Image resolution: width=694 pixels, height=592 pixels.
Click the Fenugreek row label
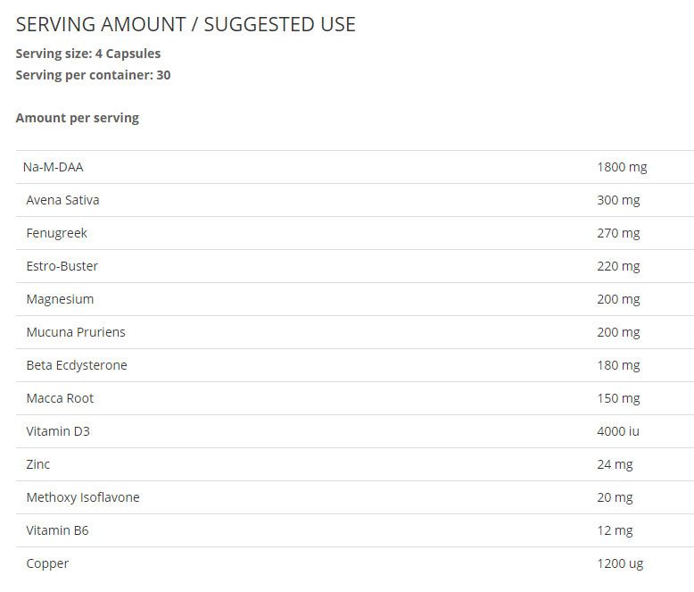[x=57, y=233]
